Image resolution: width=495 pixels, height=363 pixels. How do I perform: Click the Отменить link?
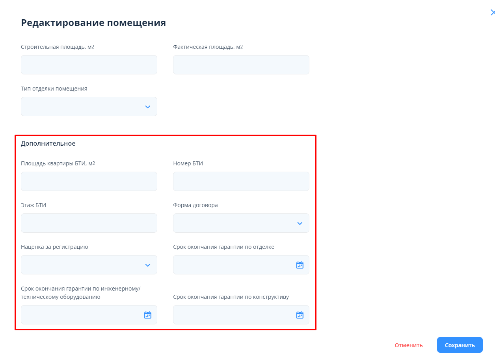tap(409, 345)
